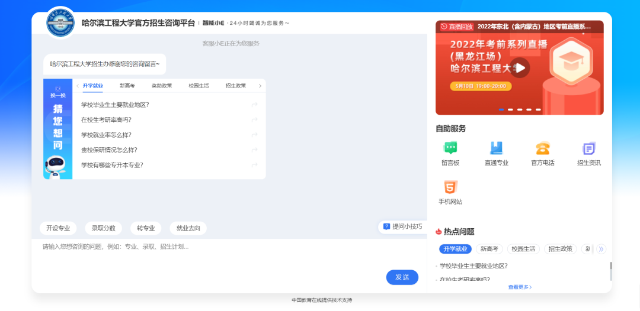
Task: Open the 提问小技巧 tips button
Action: pyautogui.click(x=402, y=226)
